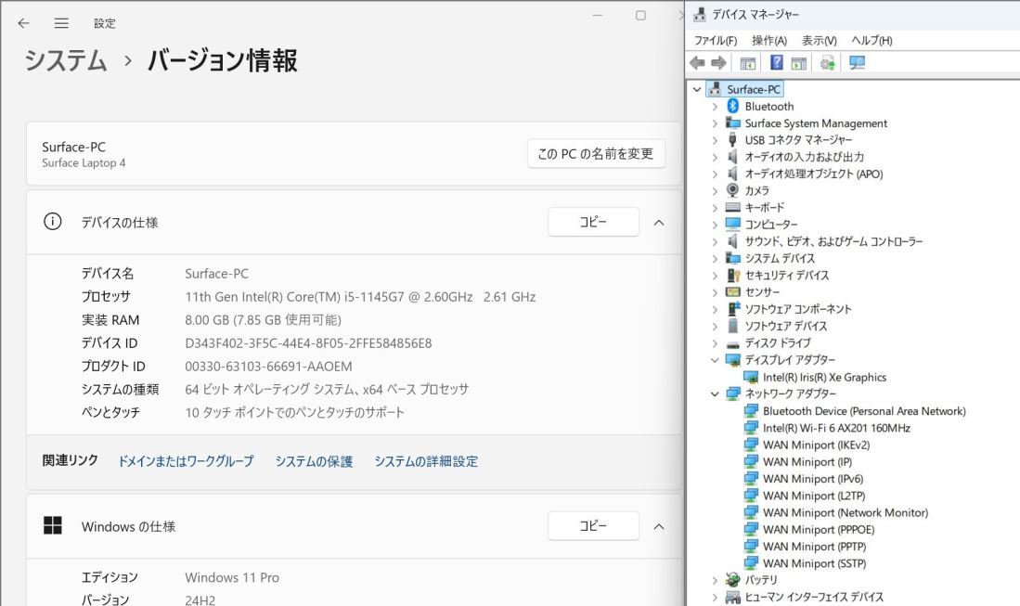Click the device ID value D343F402-3F5C...
1020x606 pixels.
pos(308,342)
